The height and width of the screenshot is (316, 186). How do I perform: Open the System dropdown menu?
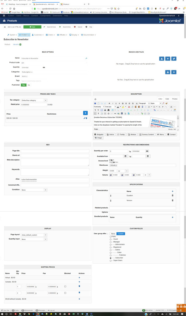click(x=12, y=35)
